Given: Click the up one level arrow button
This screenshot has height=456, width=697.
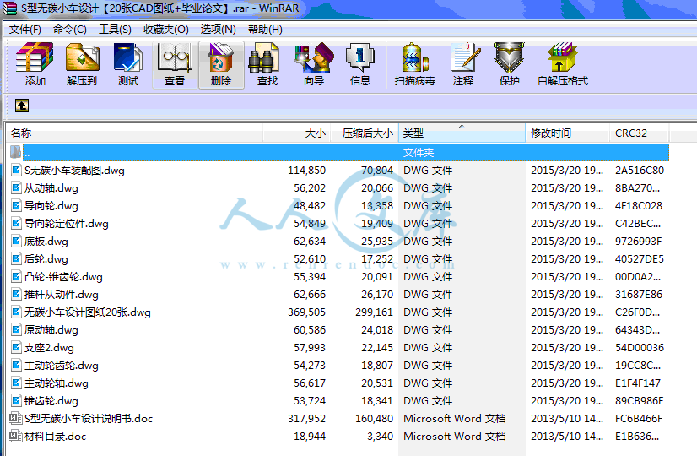Looking at the screenshot, I should click(22, 106).
